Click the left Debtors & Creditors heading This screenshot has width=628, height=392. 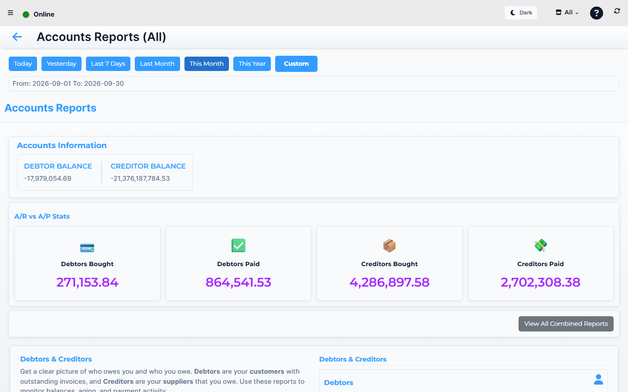[x=56, y=359]
